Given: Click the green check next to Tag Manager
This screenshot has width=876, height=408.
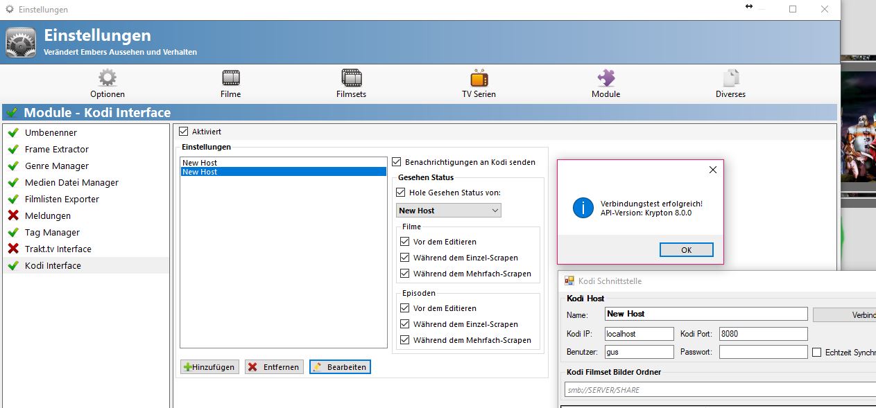Looking at the screenshot, I should (13, 232).
